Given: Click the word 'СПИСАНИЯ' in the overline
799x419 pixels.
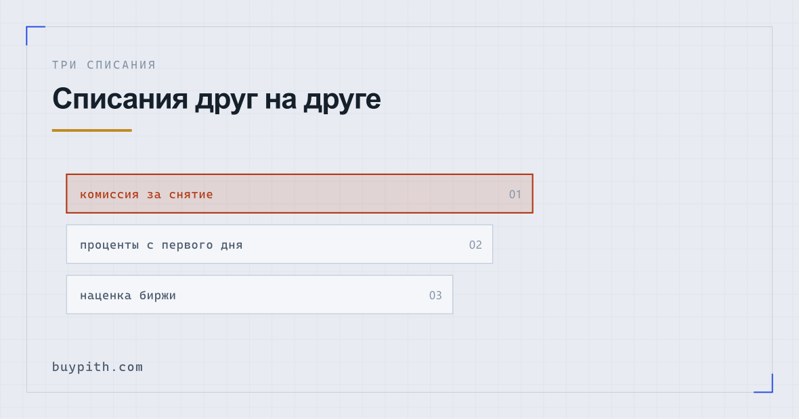Looking at the screenshot, I should (x=121, y=65).
